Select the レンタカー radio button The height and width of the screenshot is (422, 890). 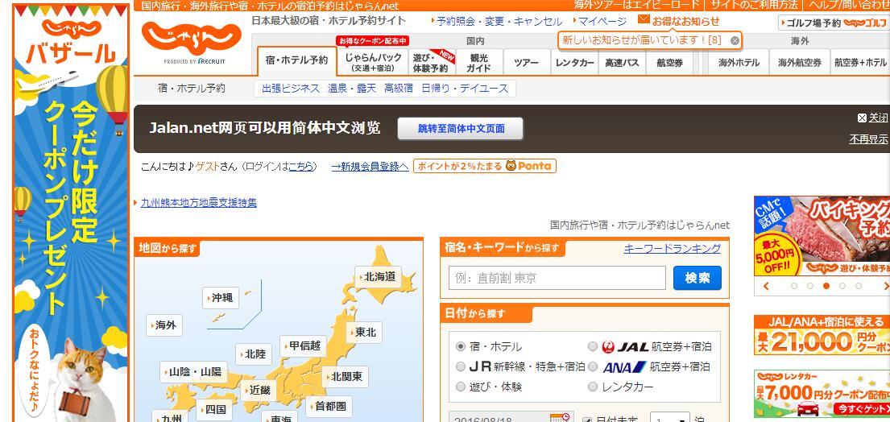click(x=593, y=387)
